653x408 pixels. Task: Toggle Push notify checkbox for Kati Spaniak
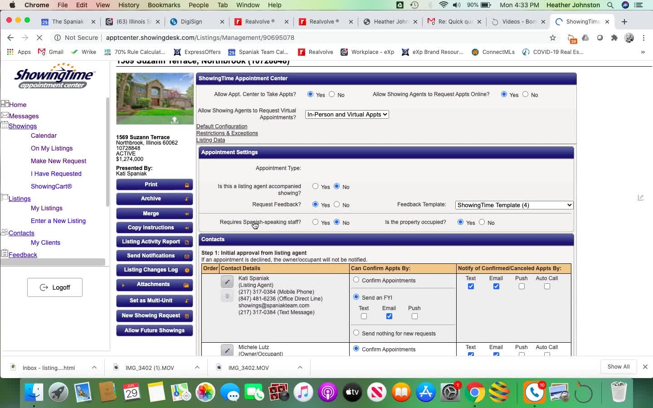coord(521,287)
